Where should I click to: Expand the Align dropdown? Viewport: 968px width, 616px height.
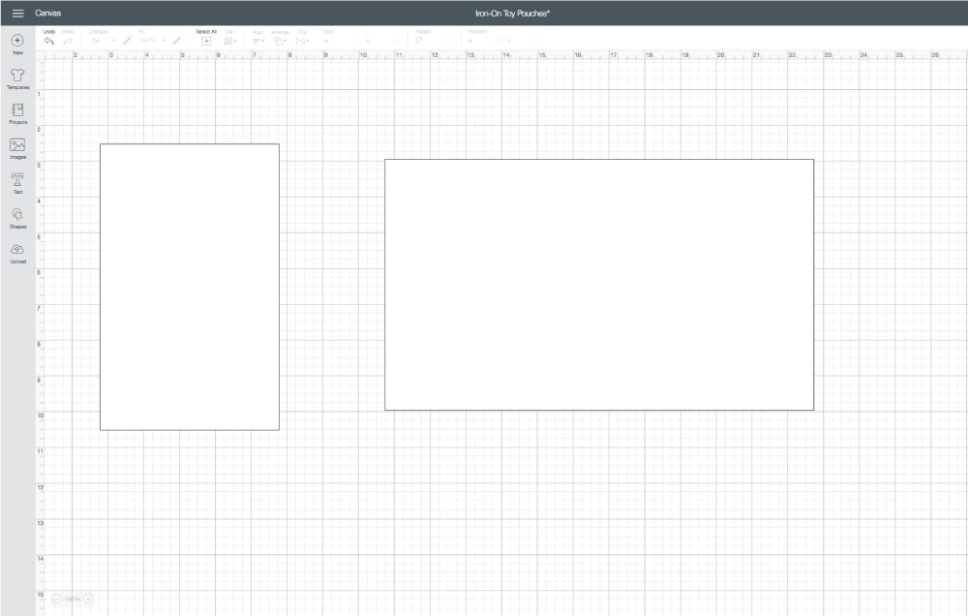[x=258, y=41]
